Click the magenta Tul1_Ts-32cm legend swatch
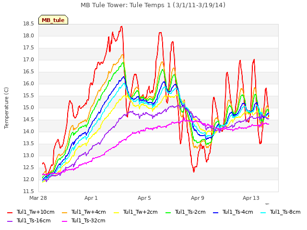Image resolution: width=307 pixels, height=230 pixels. coord(64,221)
